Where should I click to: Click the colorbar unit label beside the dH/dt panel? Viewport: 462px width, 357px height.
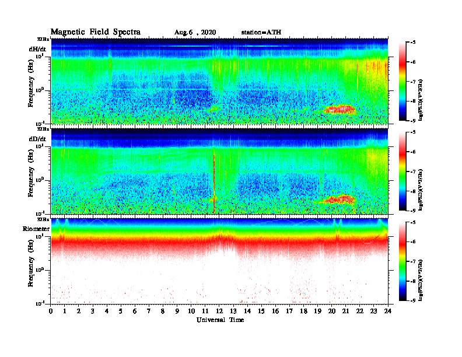pos(421,100)
